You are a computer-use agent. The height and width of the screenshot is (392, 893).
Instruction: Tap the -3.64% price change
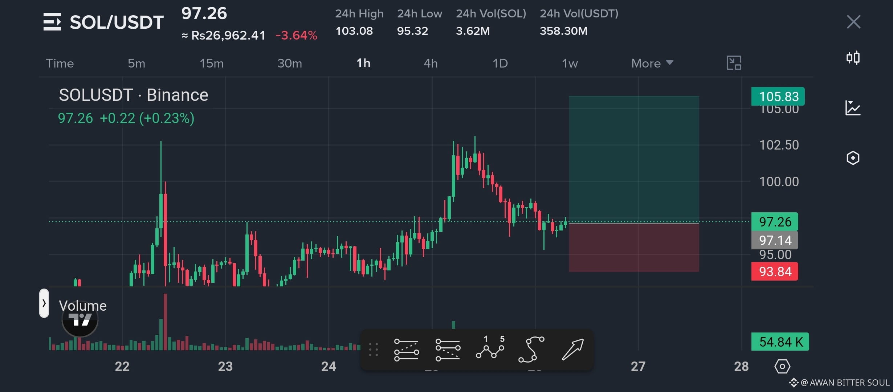(x=296, y=35)
